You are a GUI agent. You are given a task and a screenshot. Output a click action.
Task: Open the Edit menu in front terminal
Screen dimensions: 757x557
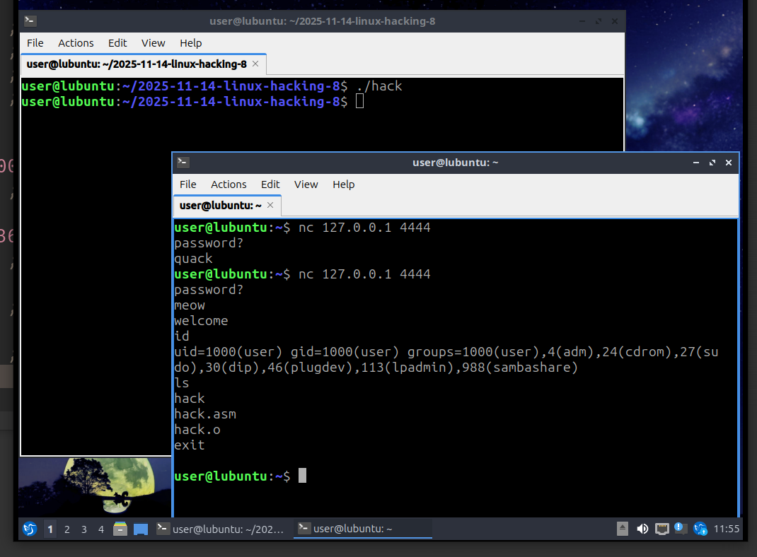(270, 184)
